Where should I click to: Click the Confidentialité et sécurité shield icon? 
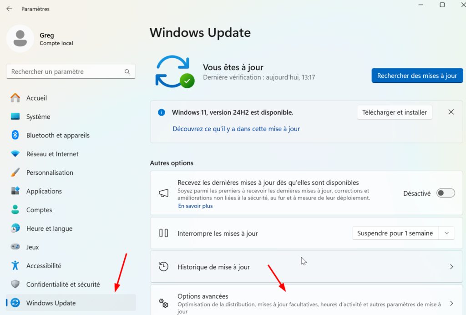tap(15, 284)
